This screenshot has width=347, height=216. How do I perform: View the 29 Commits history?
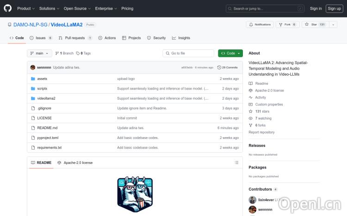coord(228,67)
